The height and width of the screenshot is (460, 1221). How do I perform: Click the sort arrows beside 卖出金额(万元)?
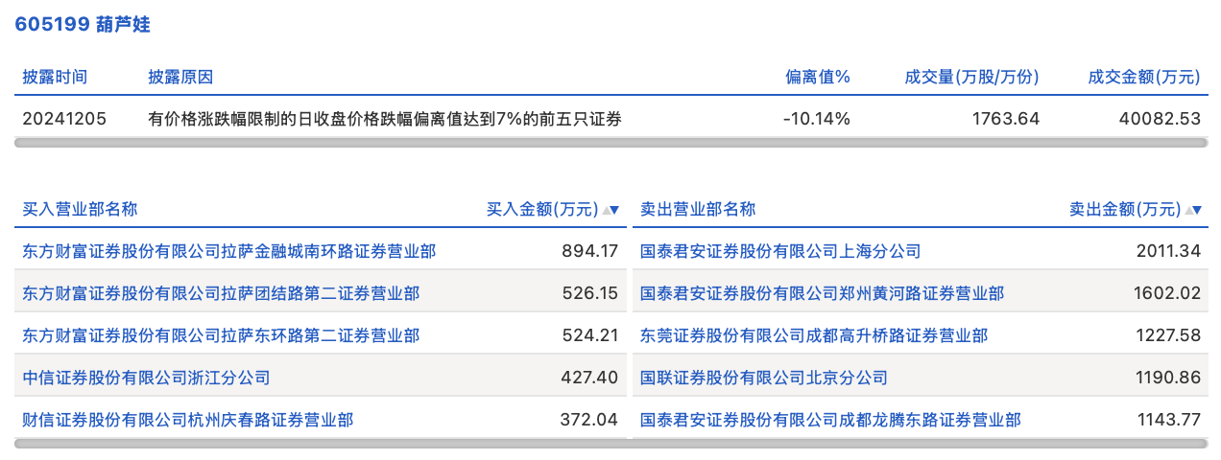[x=1193, y=210]
